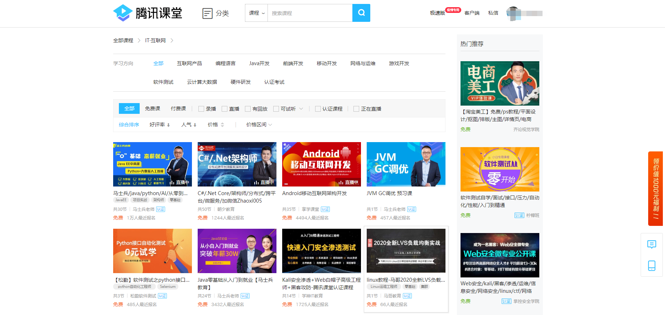Select 云计算大数据 learning direction
Image resolution: width=665 pixels, height=315 pixels.
(202, 82)
